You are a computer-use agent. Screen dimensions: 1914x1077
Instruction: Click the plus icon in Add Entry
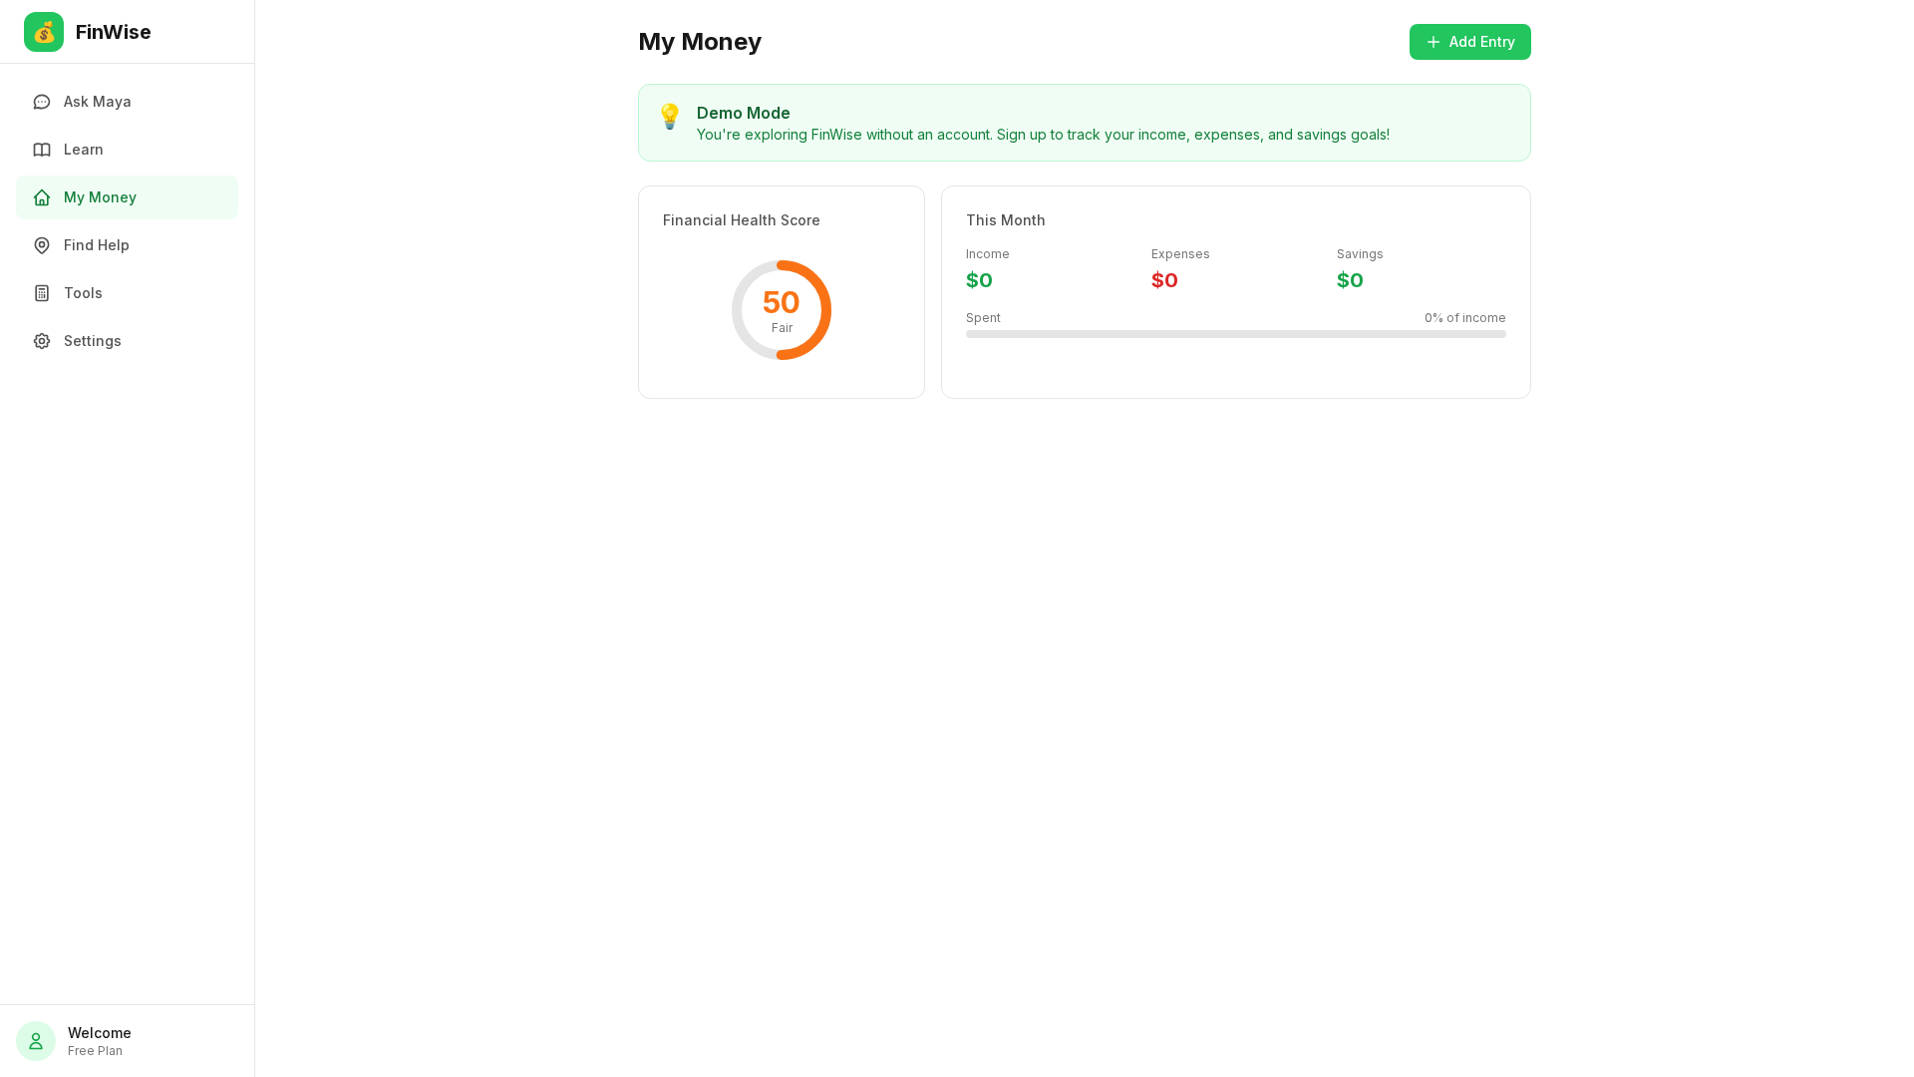click(x=1434, y=42)
